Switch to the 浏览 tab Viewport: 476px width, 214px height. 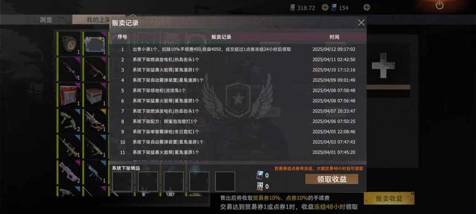coord(46,20)
